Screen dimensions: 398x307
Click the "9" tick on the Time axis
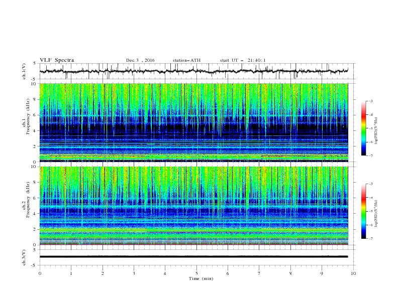(322, 273)
